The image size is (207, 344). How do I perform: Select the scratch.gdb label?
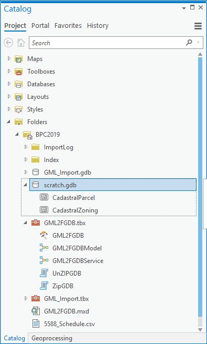click(60, 185)
